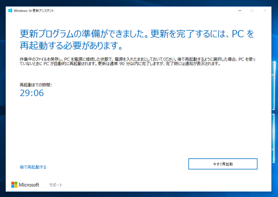Choose the 後で再起動する link

point(33,167)
